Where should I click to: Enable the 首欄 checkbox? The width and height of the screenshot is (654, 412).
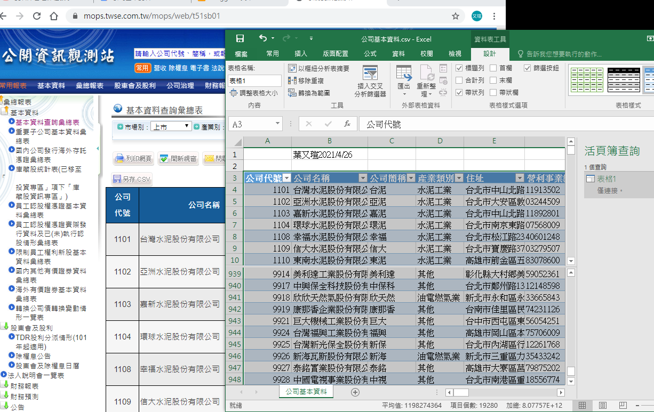click(493, 68)
